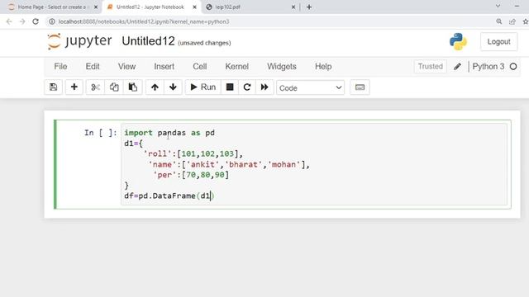529x297 pixels.
Task: Open the browser tab search chevron
Action: click(498, 6)
